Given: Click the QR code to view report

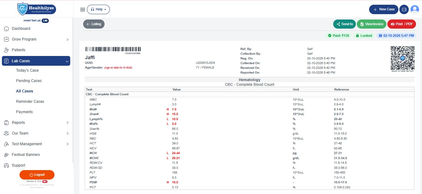Looking at the screenshot, I should [x=402, y=58].
